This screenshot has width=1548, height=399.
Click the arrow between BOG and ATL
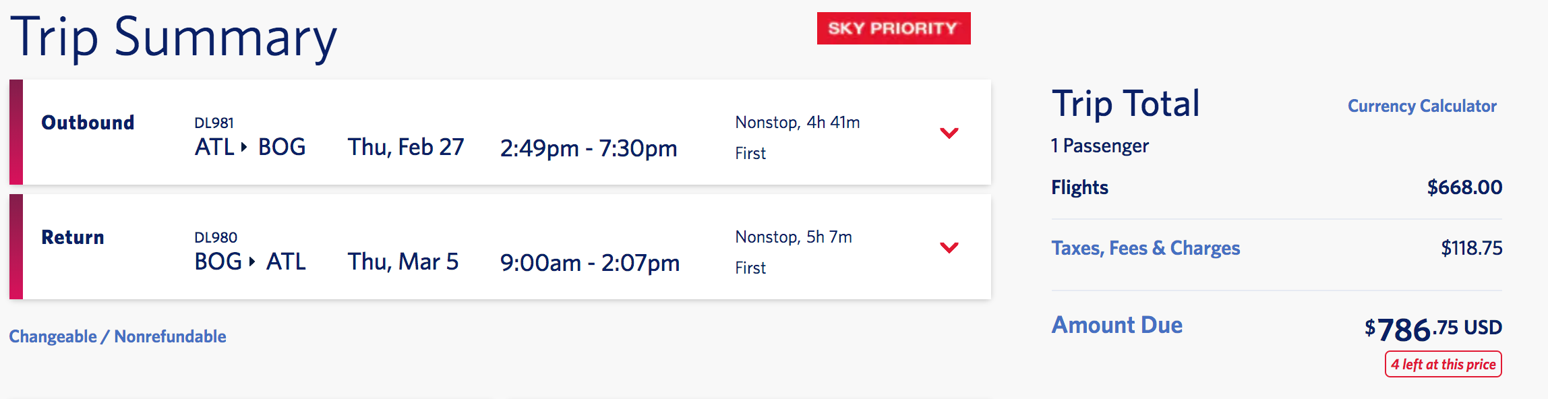(x=252, y=262)
